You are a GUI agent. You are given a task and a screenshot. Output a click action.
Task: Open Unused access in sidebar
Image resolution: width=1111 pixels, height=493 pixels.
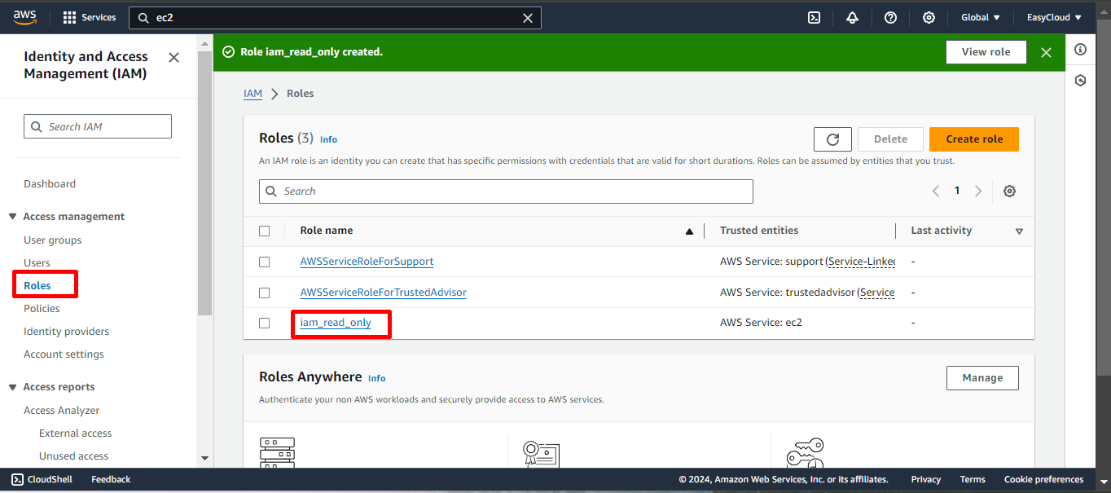pyautogui.click(x=73, y=456)
